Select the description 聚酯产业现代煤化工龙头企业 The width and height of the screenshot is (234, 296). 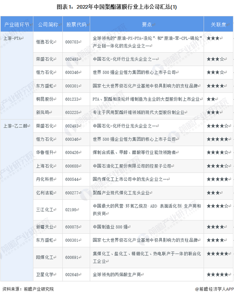tap(121, 193)
